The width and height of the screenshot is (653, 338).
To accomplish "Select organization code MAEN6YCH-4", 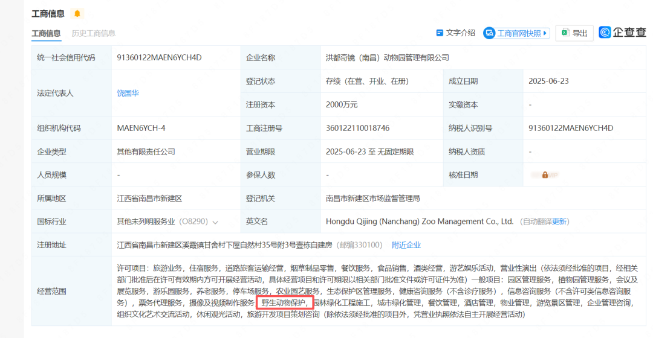I will tap(141, 128).
